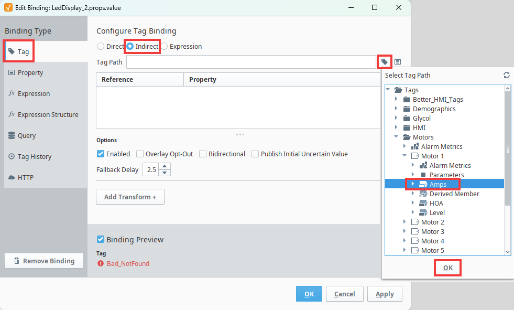The image size is (514, 310).
Task: Click the Add Transform button
Action: point(130,197)
